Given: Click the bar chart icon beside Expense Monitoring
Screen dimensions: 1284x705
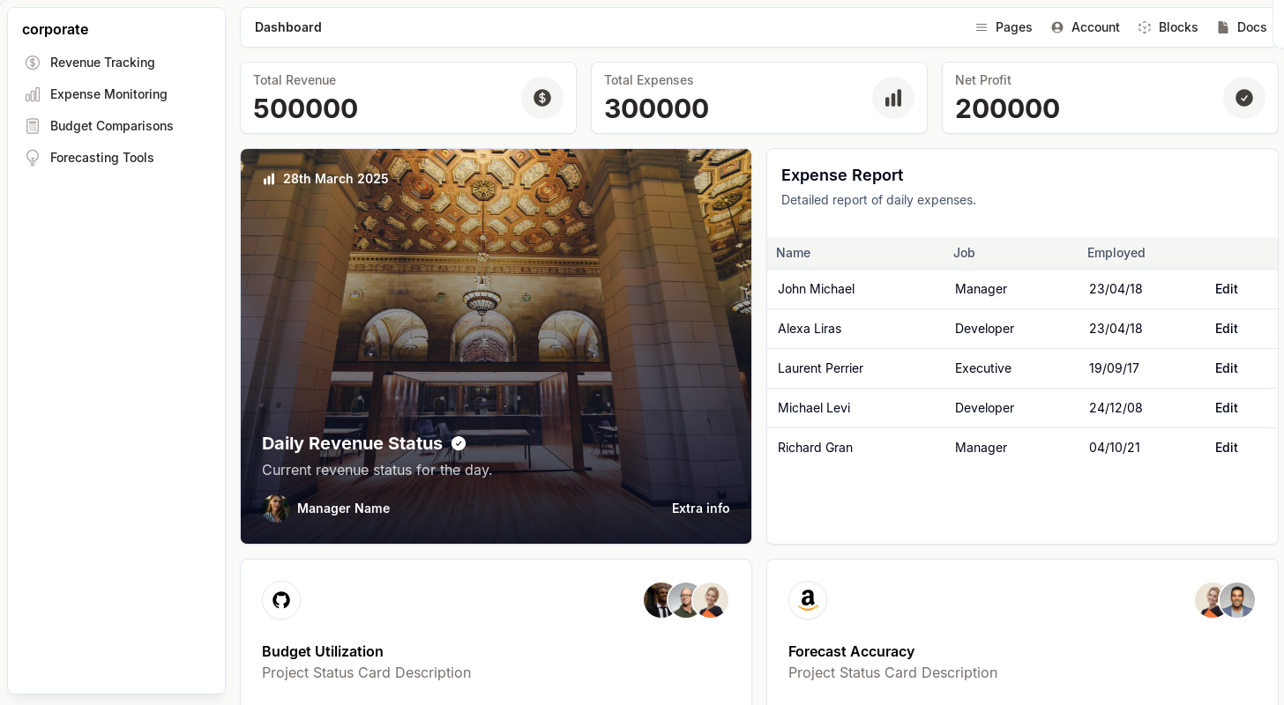Looking at the screenshot, I should [33, 94].
